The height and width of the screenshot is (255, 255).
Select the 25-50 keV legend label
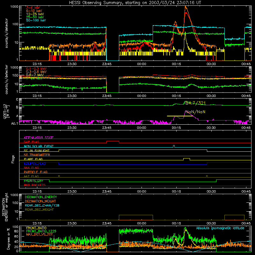(x=35, y=17)
